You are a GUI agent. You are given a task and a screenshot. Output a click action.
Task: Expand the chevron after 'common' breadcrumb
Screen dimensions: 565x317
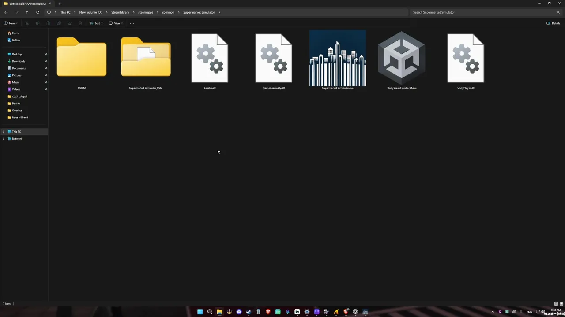tap(179, 12)
